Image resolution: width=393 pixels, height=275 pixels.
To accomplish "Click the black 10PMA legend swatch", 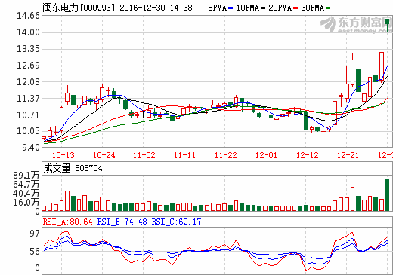I will click(263, 8).
